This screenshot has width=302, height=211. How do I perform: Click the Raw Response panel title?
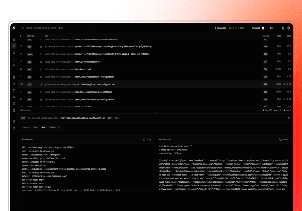pos(165,139)
